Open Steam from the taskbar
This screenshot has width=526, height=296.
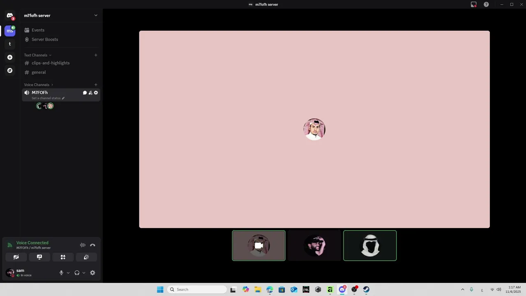[x=366, y=289]
